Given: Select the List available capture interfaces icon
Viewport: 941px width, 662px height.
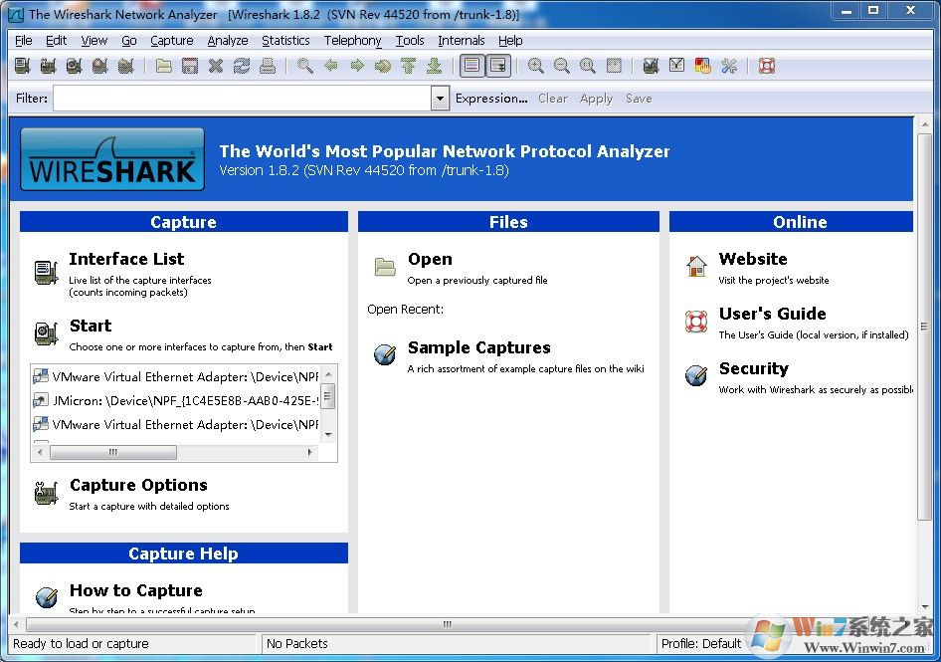Looking at the screenshot, I should [22, 65].
